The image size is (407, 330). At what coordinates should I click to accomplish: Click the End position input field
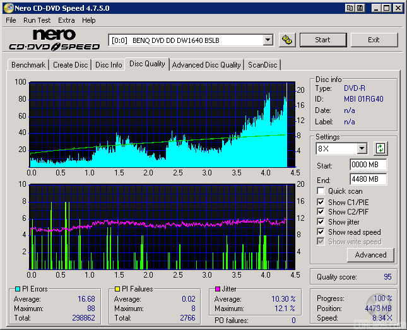(x=368, y=179)
